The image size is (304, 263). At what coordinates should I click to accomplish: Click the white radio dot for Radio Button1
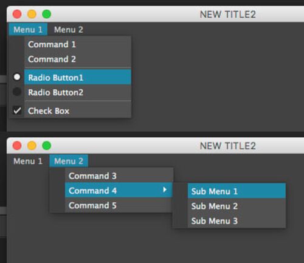pyautogui.click(x=17, y=77)
